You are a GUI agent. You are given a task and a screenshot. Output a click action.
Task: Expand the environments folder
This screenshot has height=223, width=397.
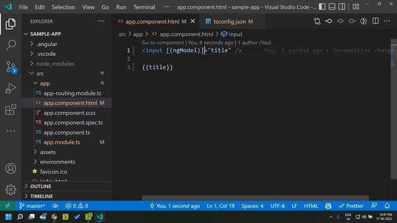click(x=67, y=162)
